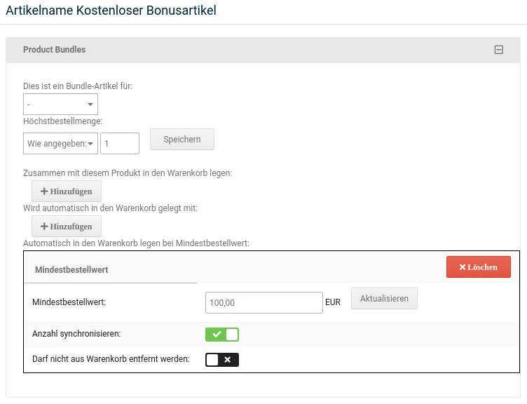Click the red Löschen button
527x404 pixels.
tap(478, 267)
